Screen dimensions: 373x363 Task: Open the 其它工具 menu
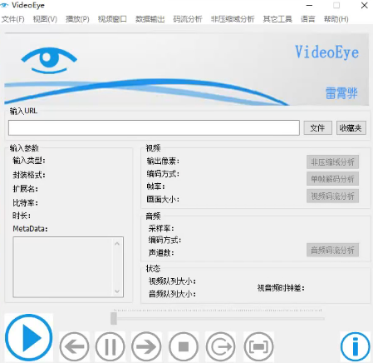(277, 19)
